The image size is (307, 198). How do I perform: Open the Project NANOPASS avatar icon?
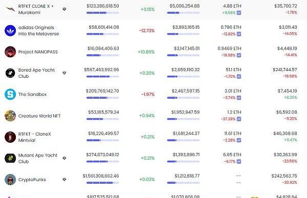pyautogui.click(x=10, y=52)
